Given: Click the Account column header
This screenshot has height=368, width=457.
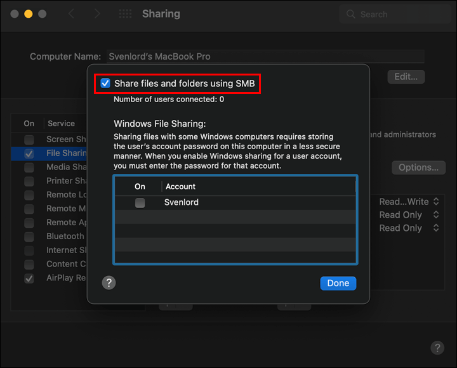Looking at the screenshot, I should click(180, 187).
